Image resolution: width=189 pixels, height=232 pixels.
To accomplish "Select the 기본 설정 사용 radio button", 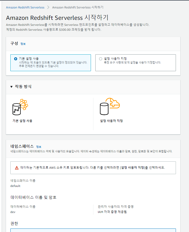I will (x=16, y=59).
